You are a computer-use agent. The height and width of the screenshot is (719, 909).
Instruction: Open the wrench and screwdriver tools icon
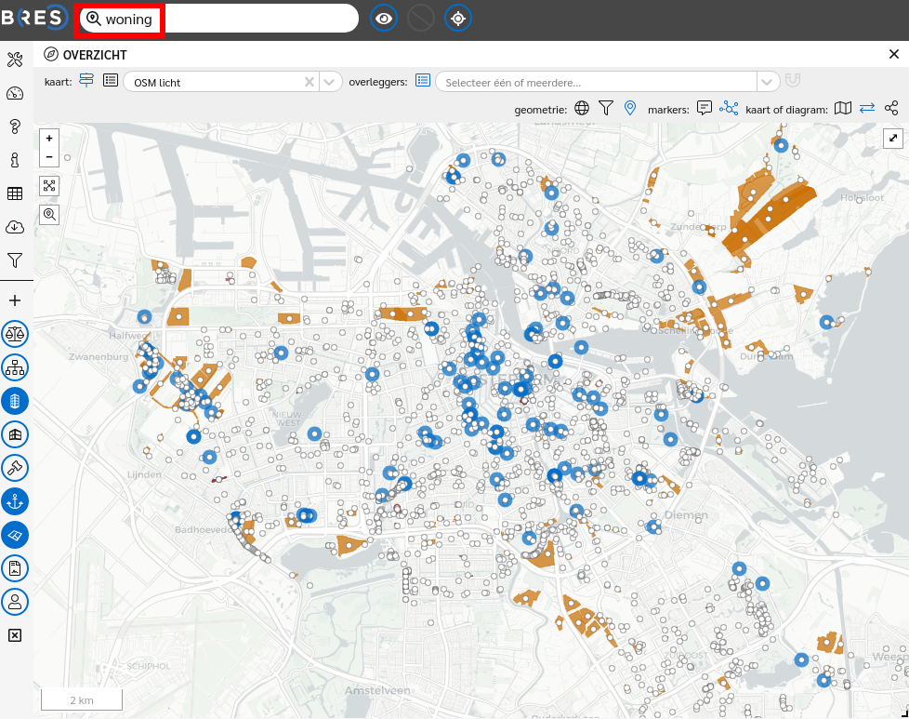15,60
